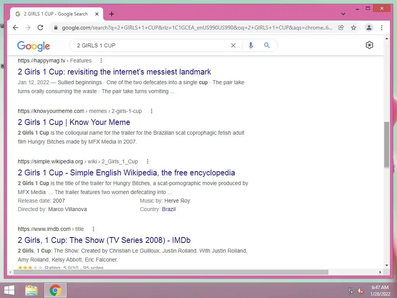Go back to the previous page

pyautogui.click(x=16, y=28)
